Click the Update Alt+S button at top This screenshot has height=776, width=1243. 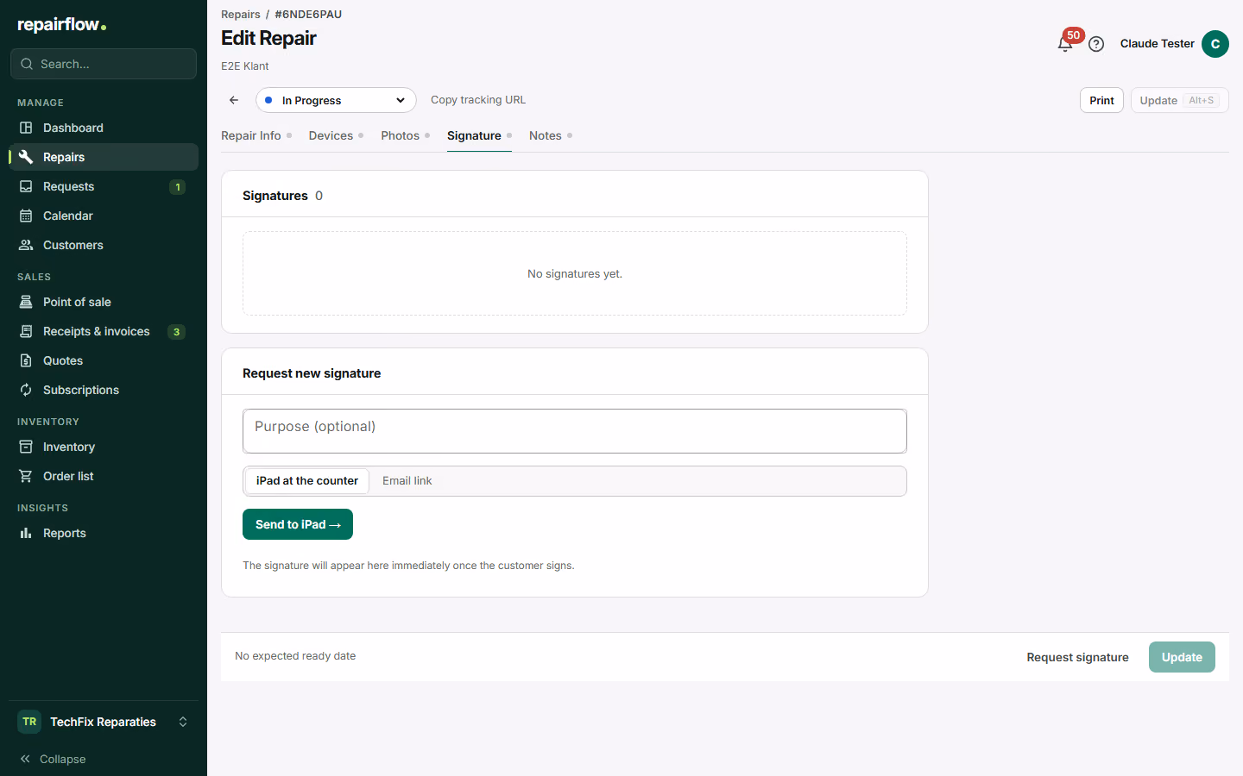tap(1179, 100)
